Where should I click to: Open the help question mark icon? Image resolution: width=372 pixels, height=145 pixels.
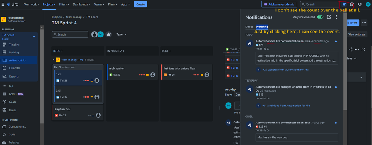tap(352, 4)
